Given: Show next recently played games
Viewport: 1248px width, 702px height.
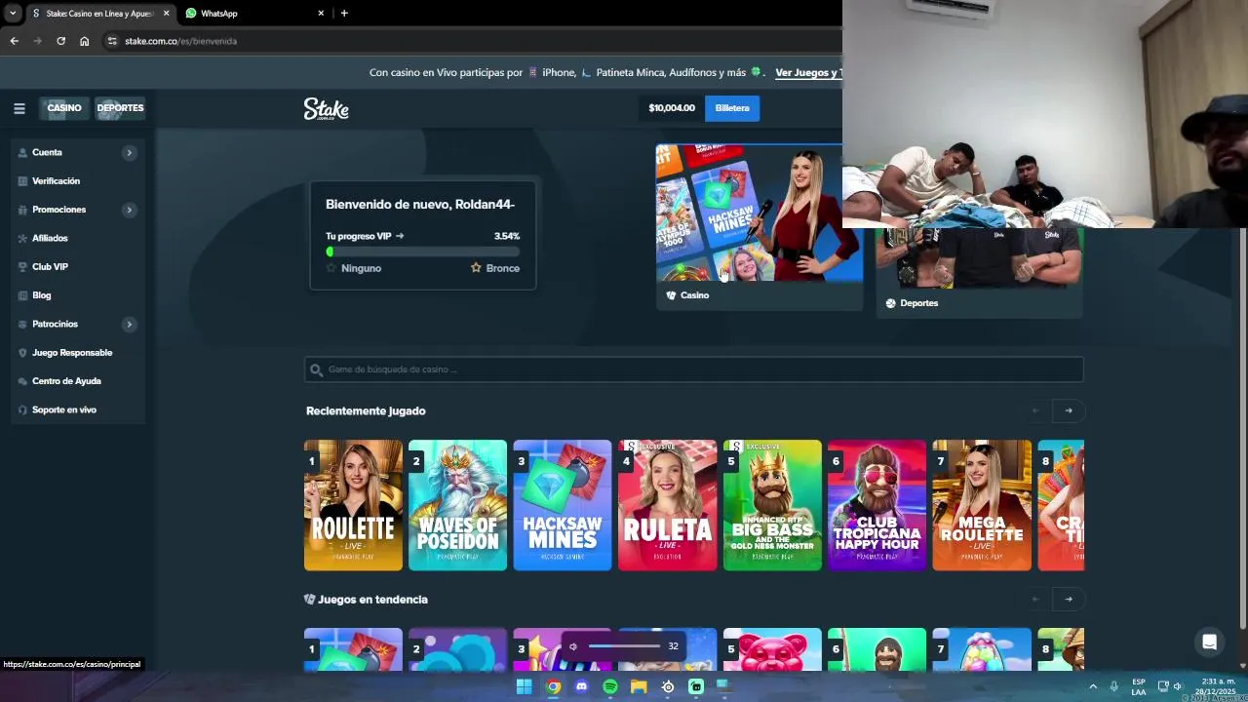Looking at the screenshot, I should tap(1069, 410).
